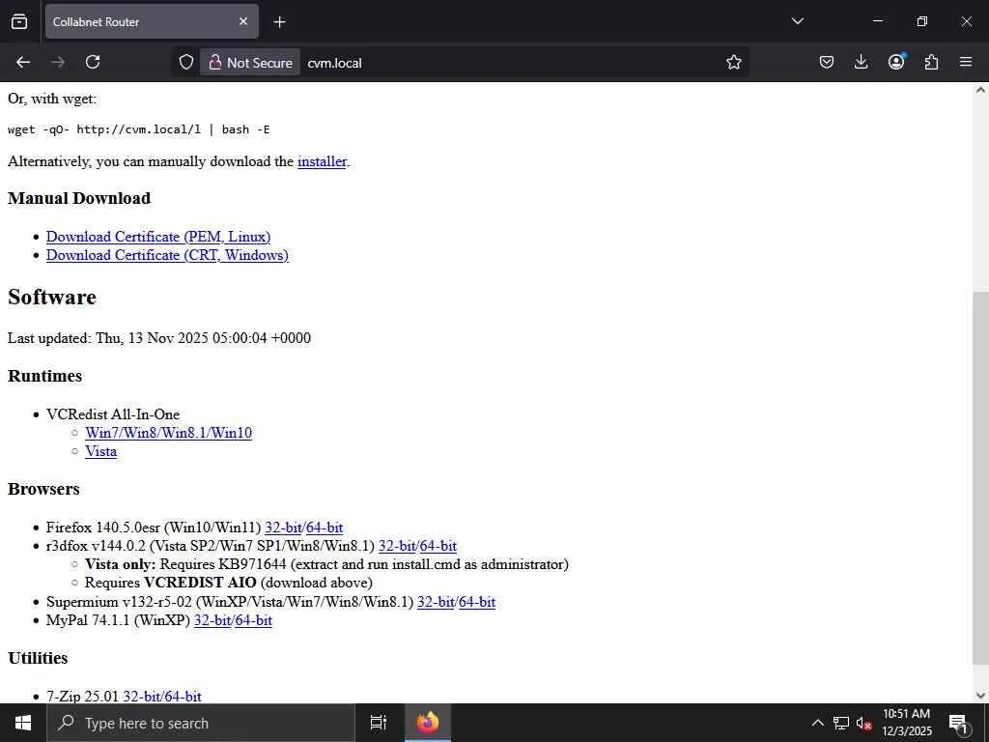Expand the list all tabs chevron

coord(797,21)
